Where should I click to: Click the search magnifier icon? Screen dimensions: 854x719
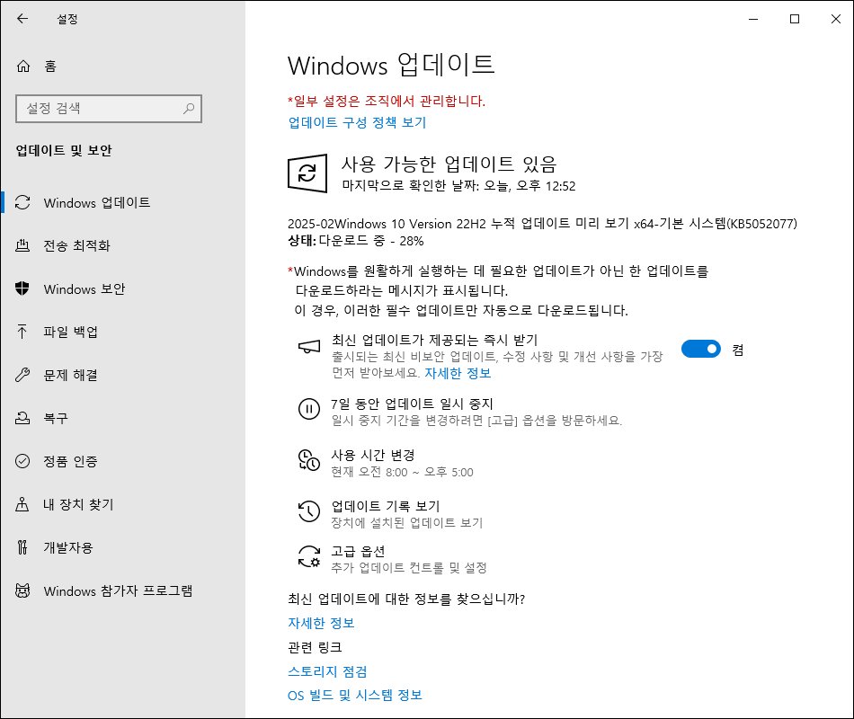pyautogui.click(x=189, y=109)
